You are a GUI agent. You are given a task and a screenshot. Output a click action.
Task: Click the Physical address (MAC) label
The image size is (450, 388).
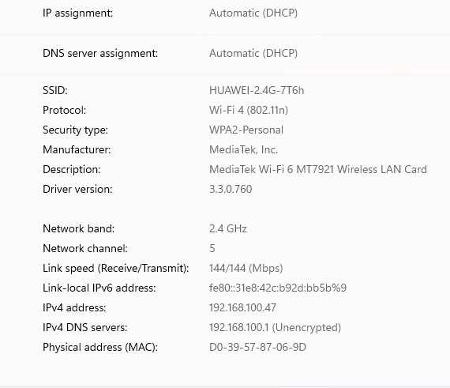(100, 348)
